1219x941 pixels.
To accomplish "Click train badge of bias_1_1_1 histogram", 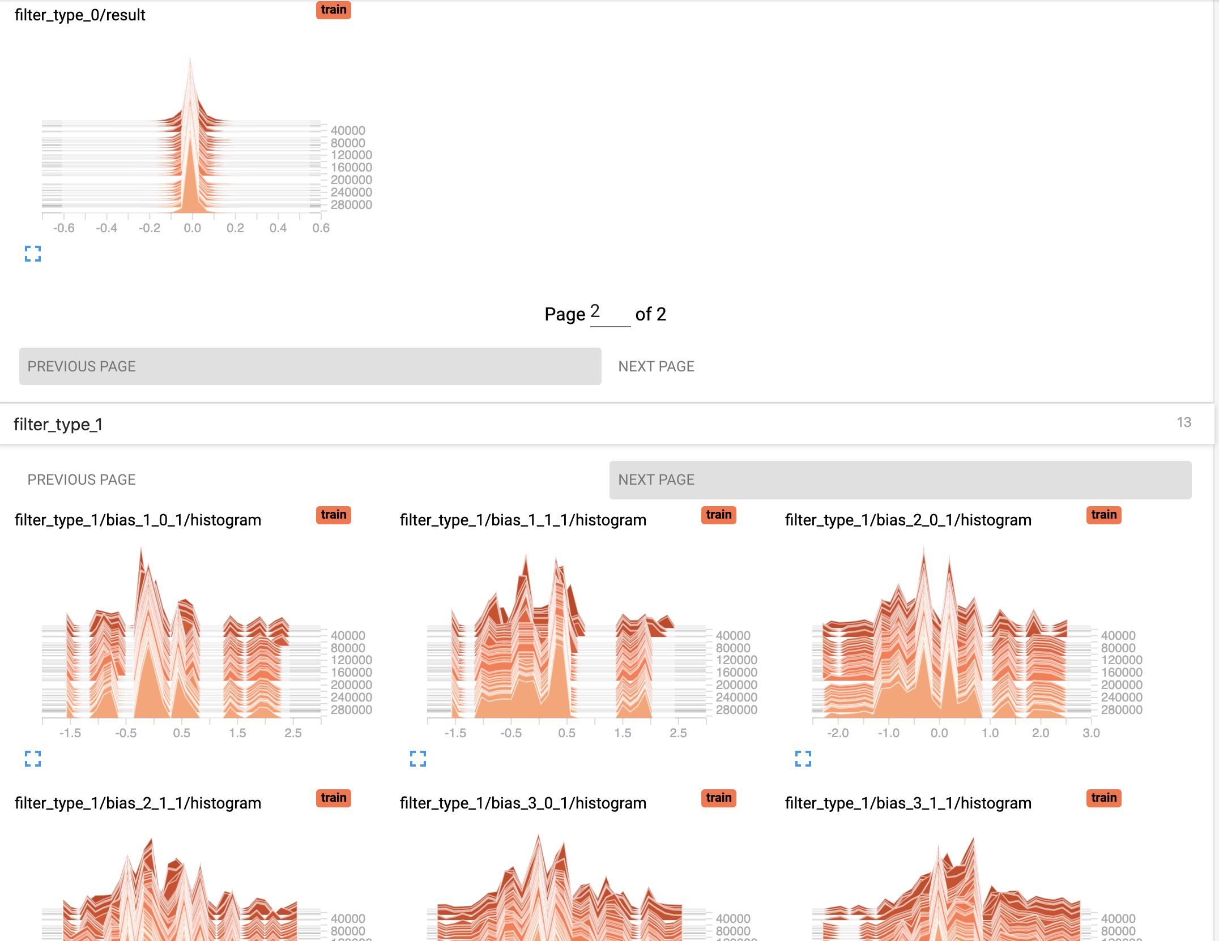I will click(x=718, y=515).
